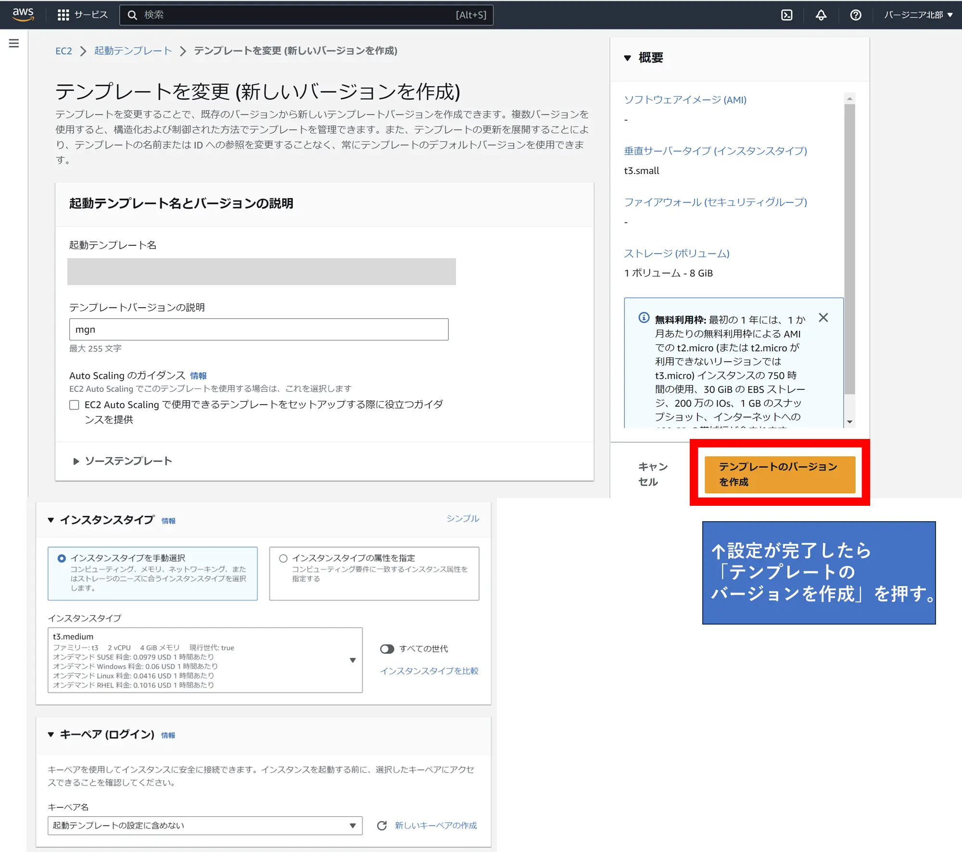The height and width of the screenshot is (852, 962).
Task: Enable the EC2 Auto Scaling guidance checkbox
Action: [x=74, y=405]
